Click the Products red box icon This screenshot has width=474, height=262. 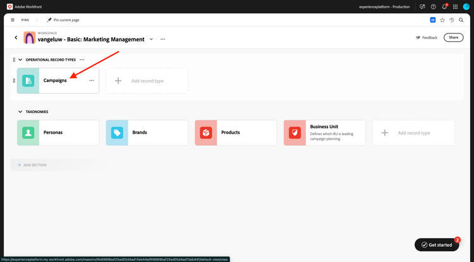206,133
